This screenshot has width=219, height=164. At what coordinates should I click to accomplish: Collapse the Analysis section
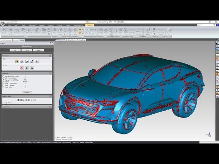tap(51, 73)
